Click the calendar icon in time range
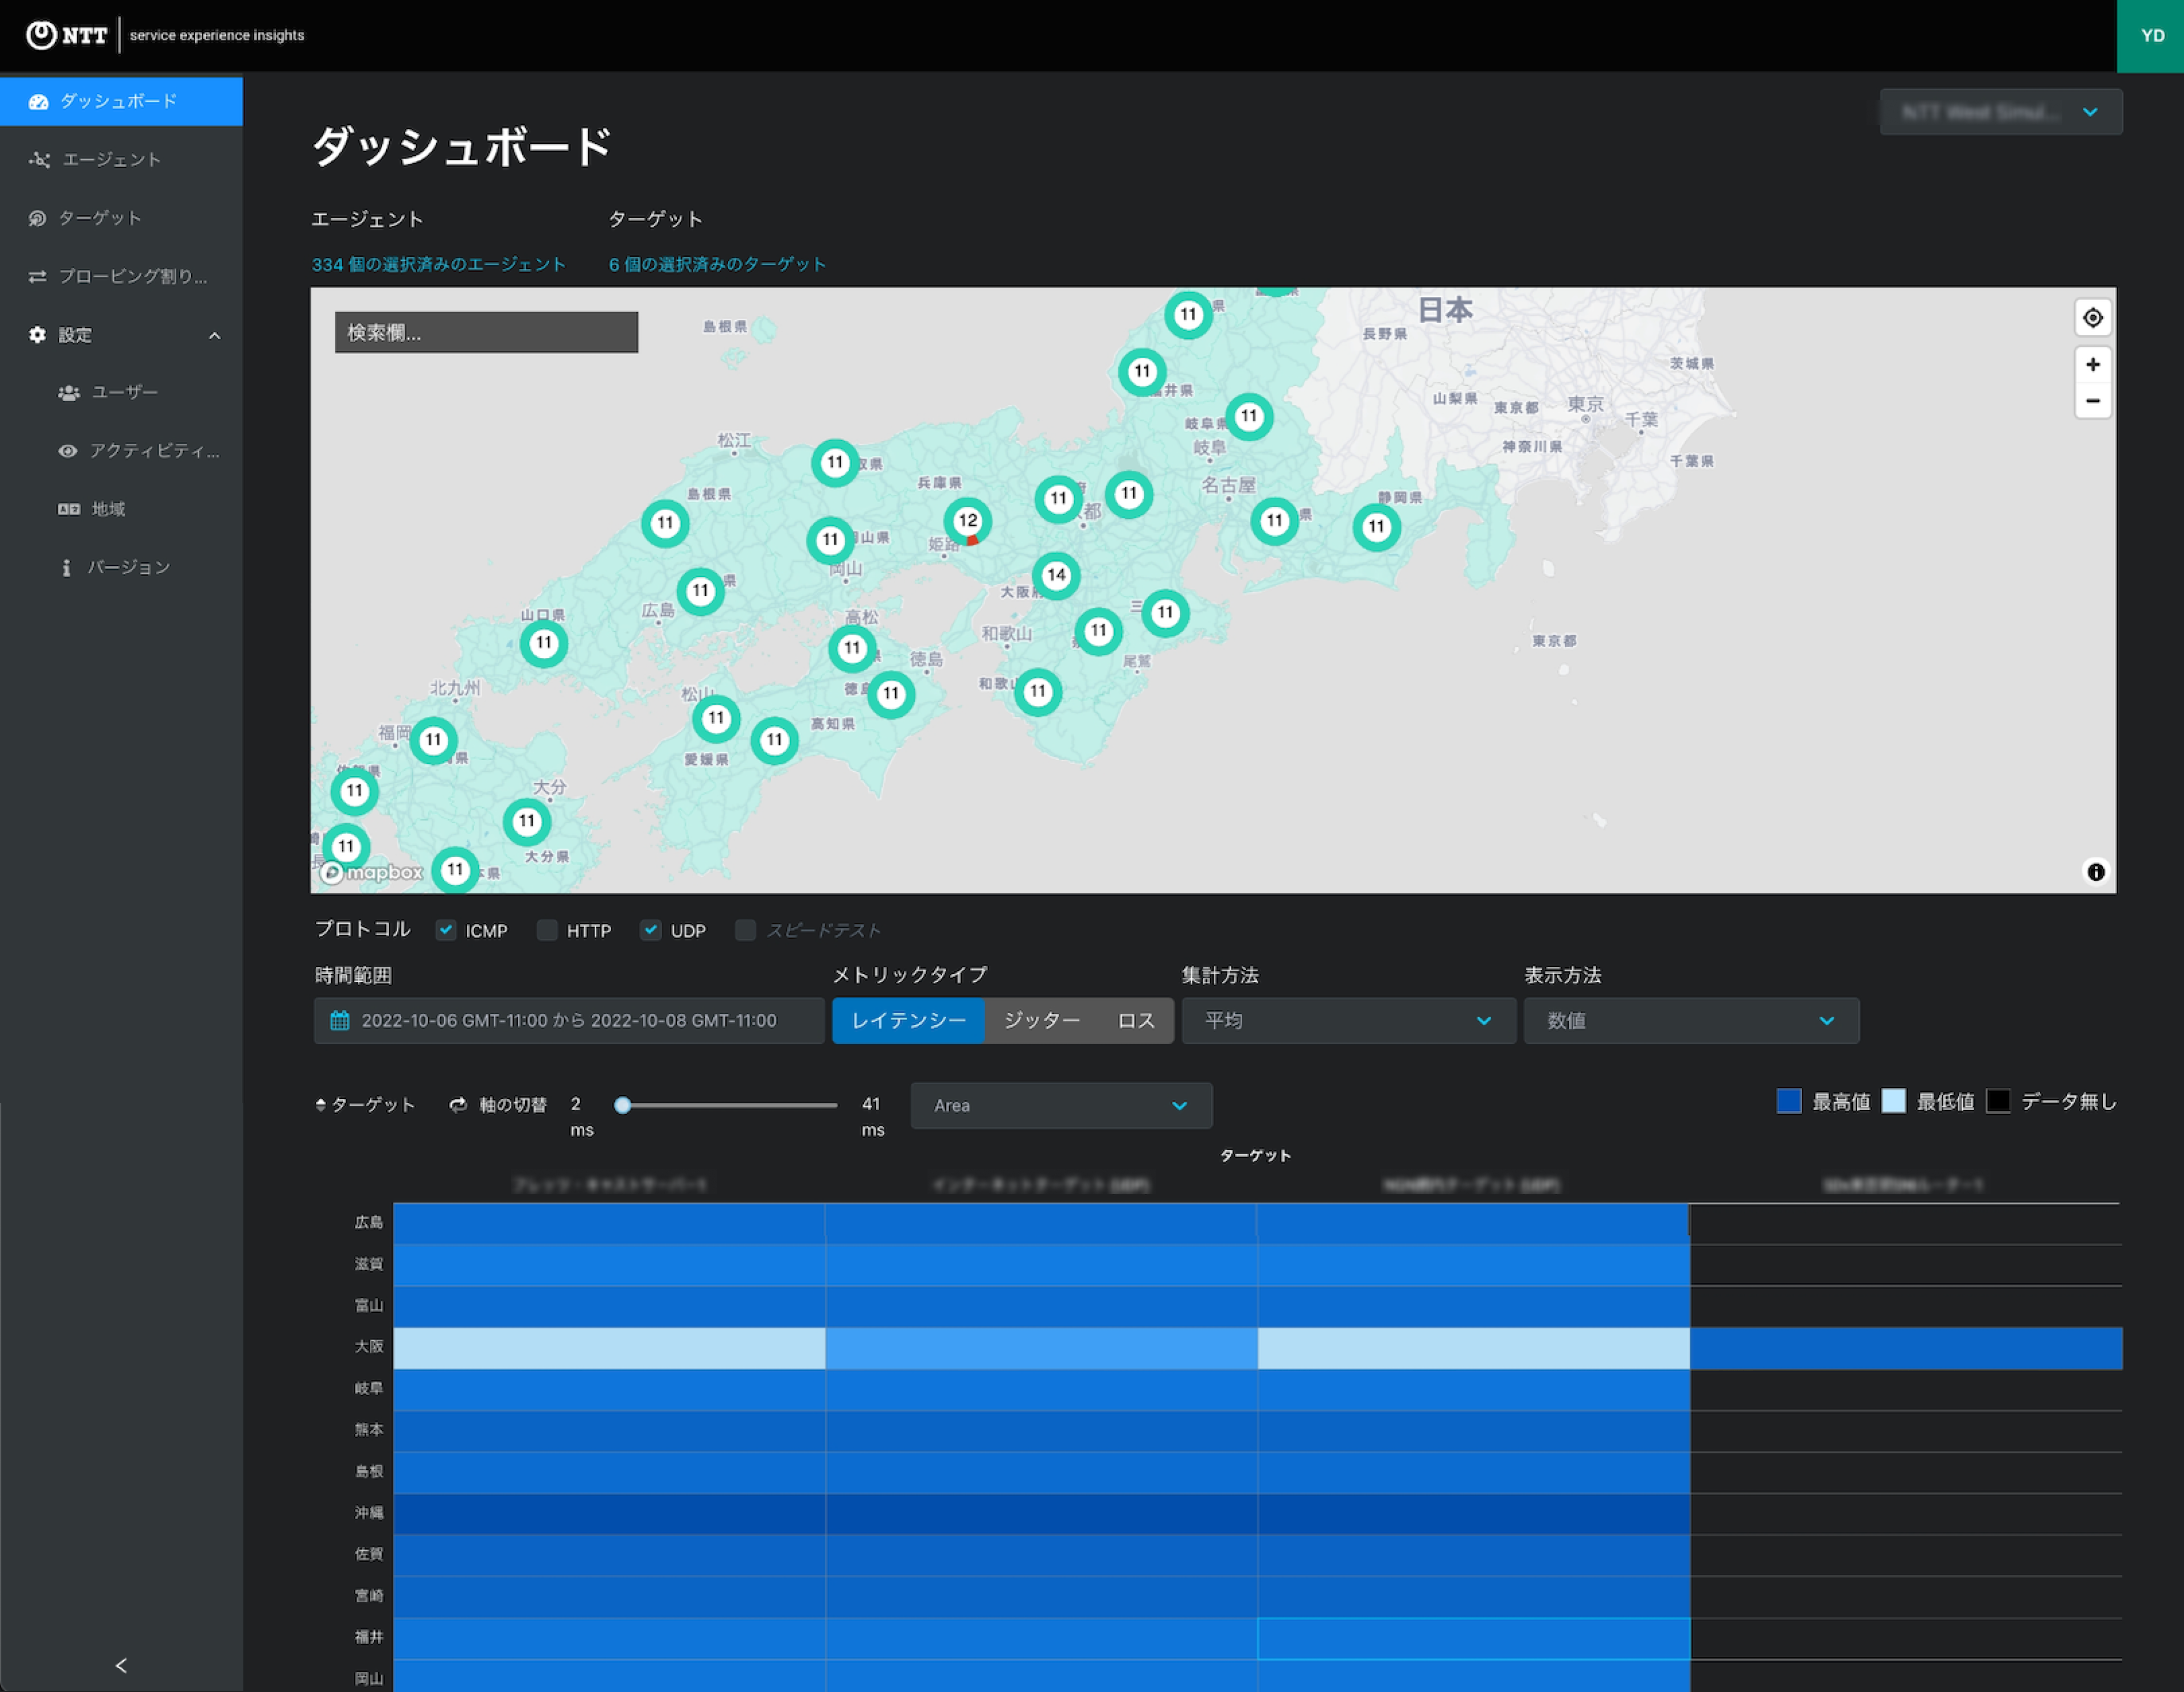 pos(340,1021)
